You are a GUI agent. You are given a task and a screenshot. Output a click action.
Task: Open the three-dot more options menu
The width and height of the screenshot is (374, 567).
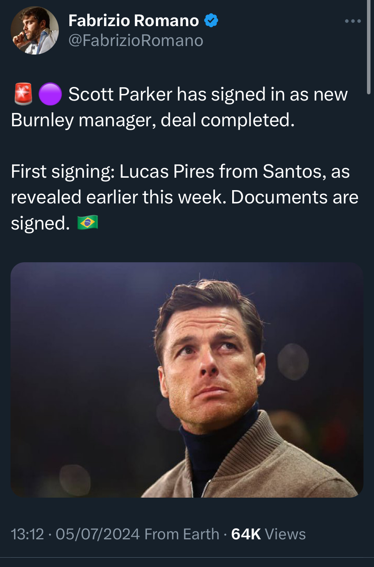[353, 21]
